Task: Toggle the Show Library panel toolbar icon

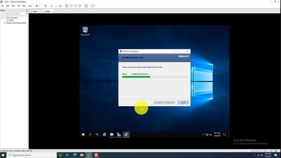Action: pos(67,6)
